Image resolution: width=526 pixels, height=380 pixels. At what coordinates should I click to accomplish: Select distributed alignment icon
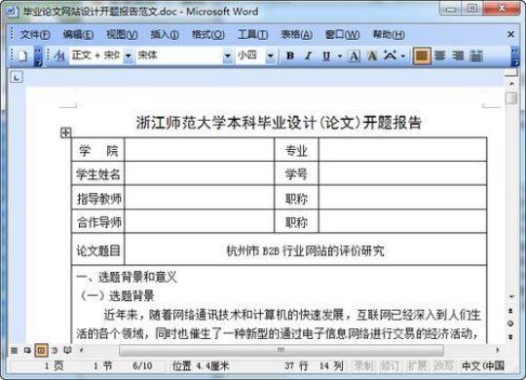tap(475, 56)
